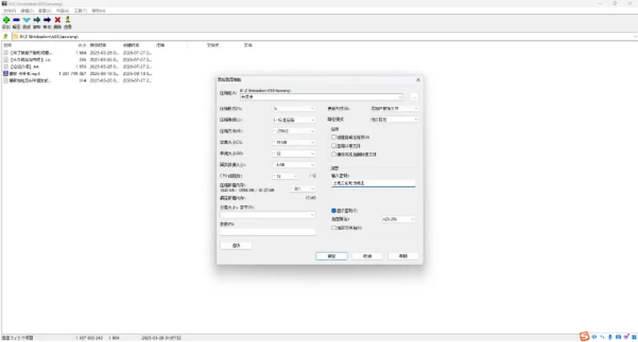Click the yellow Info toolbar icon
This screenshot has width=638, height=342.
[68, 19]
